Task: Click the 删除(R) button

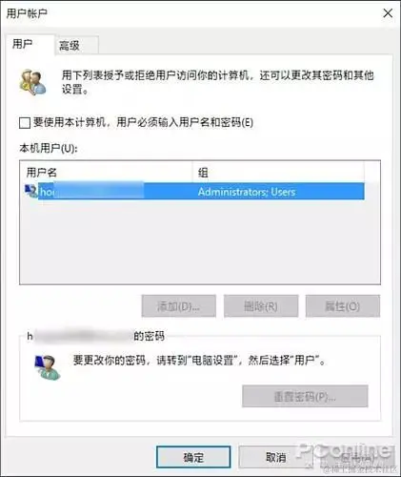Action: point(261,306)
